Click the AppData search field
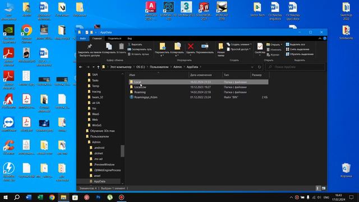359x202 pixels. 295,67
